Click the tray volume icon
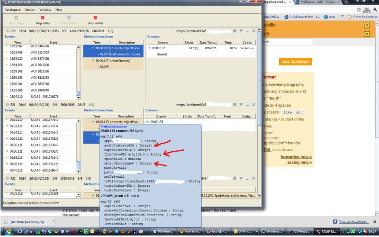This screenshot has height=237, width=379. tap(364, 231)
